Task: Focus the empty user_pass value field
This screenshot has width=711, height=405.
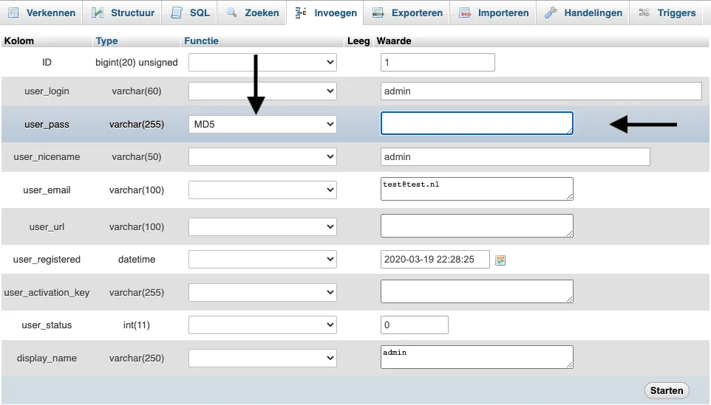Action: (477, 124)
